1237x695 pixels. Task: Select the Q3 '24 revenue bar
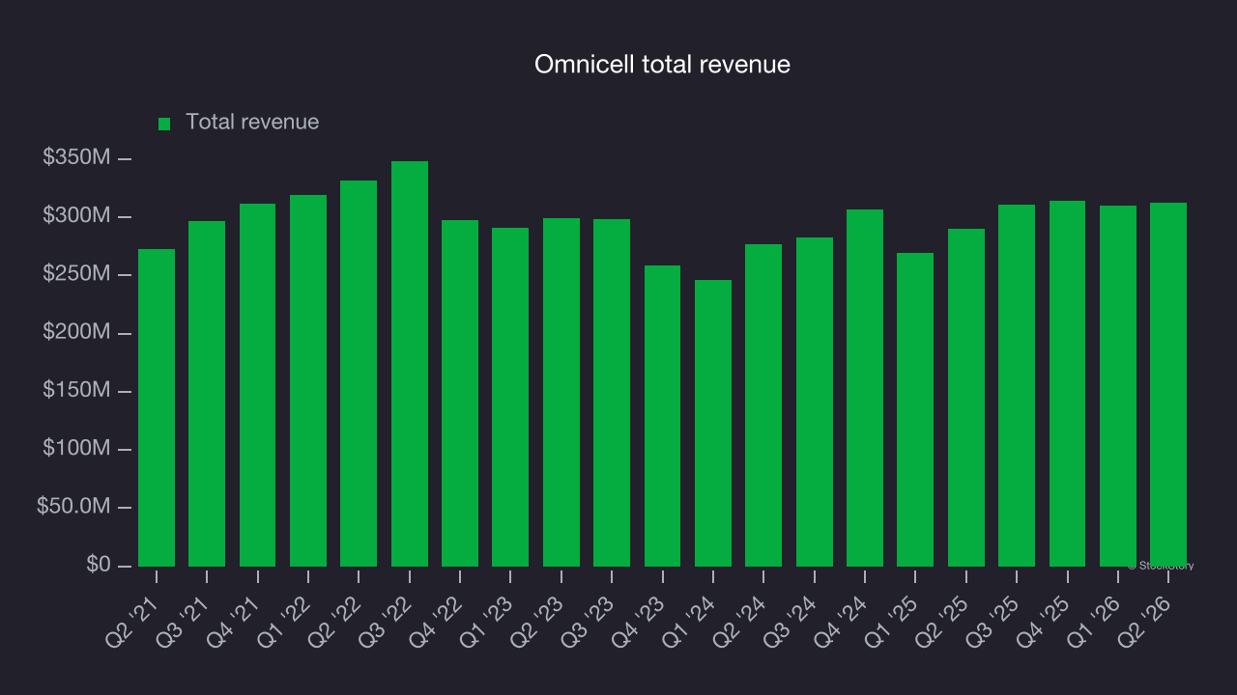[815, 402]
